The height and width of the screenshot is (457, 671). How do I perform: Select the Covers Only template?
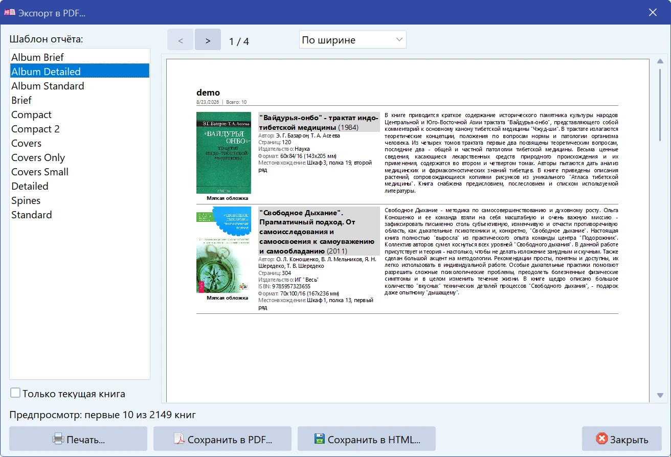[x=80, y=157]
